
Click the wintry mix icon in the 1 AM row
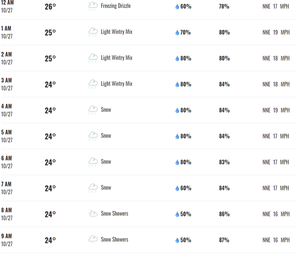coord(93,32)
